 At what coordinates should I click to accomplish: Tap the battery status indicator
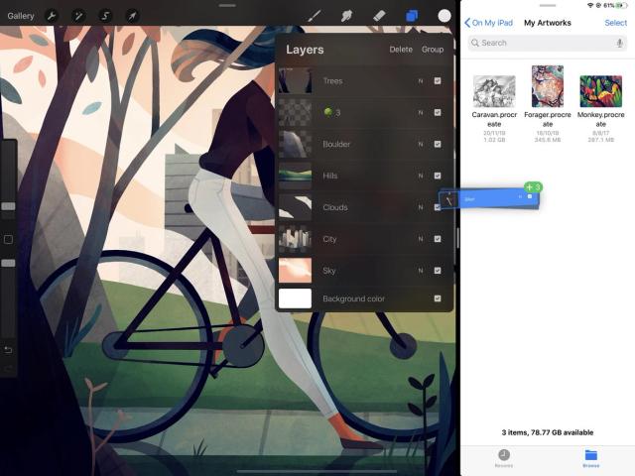pos(621,5)
